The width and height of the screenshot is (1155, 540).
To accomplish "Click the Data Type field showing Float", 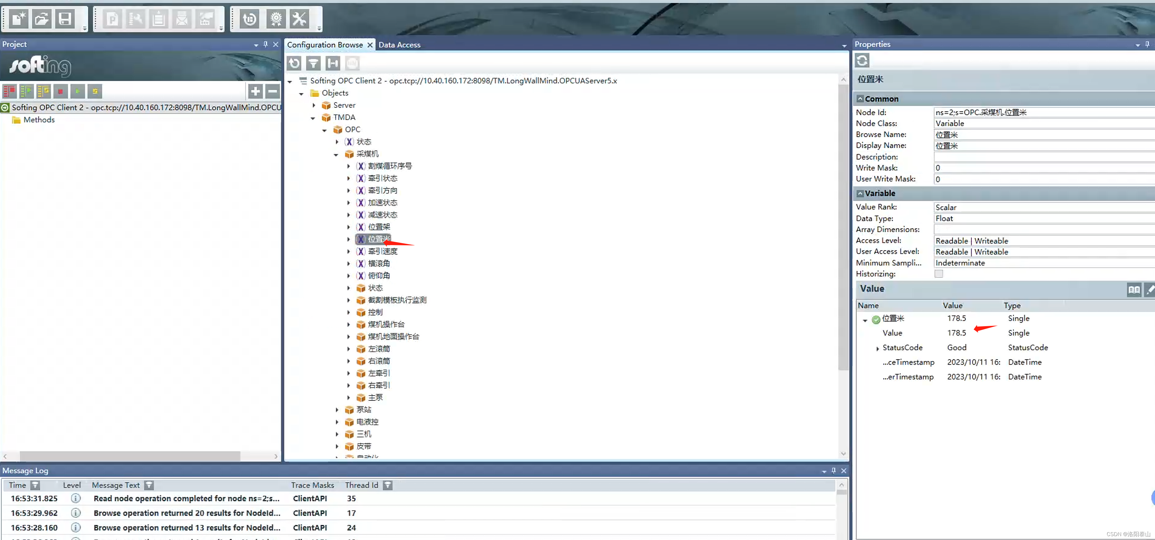I will point(1044,218).
